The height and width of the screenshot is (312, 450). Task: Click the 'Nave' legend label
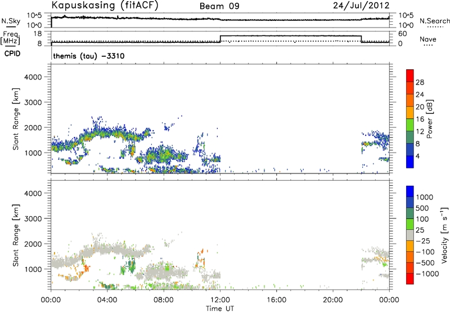tap(428, 39)
